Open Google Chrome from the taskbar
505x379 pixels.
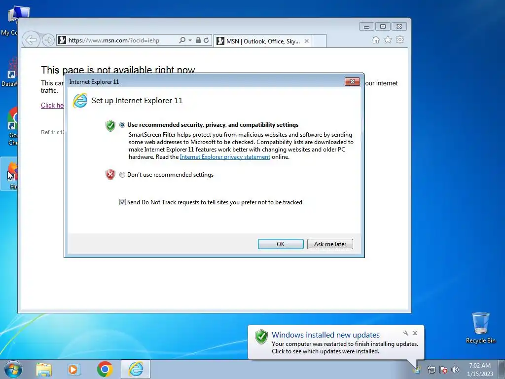105,369
